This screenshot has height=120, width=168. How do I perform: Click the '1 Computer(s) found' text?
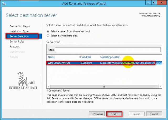tap(58, 90)
